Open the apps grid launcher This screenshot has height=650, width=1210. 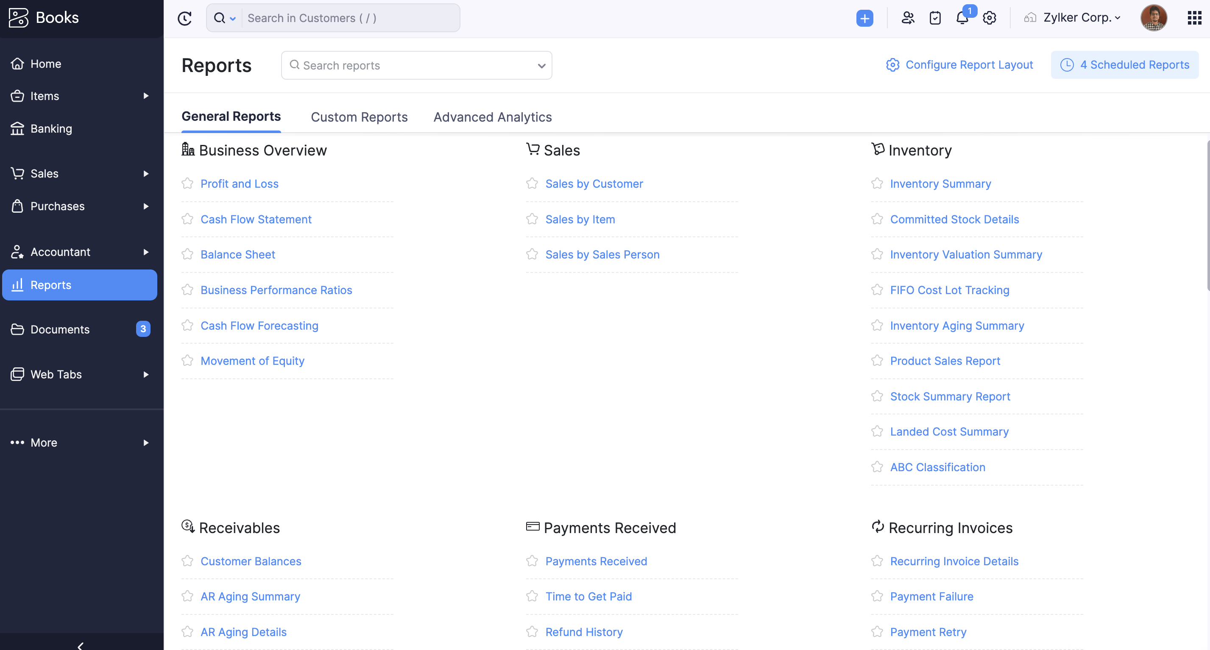pyautogui.click(x=1194, y=18)
